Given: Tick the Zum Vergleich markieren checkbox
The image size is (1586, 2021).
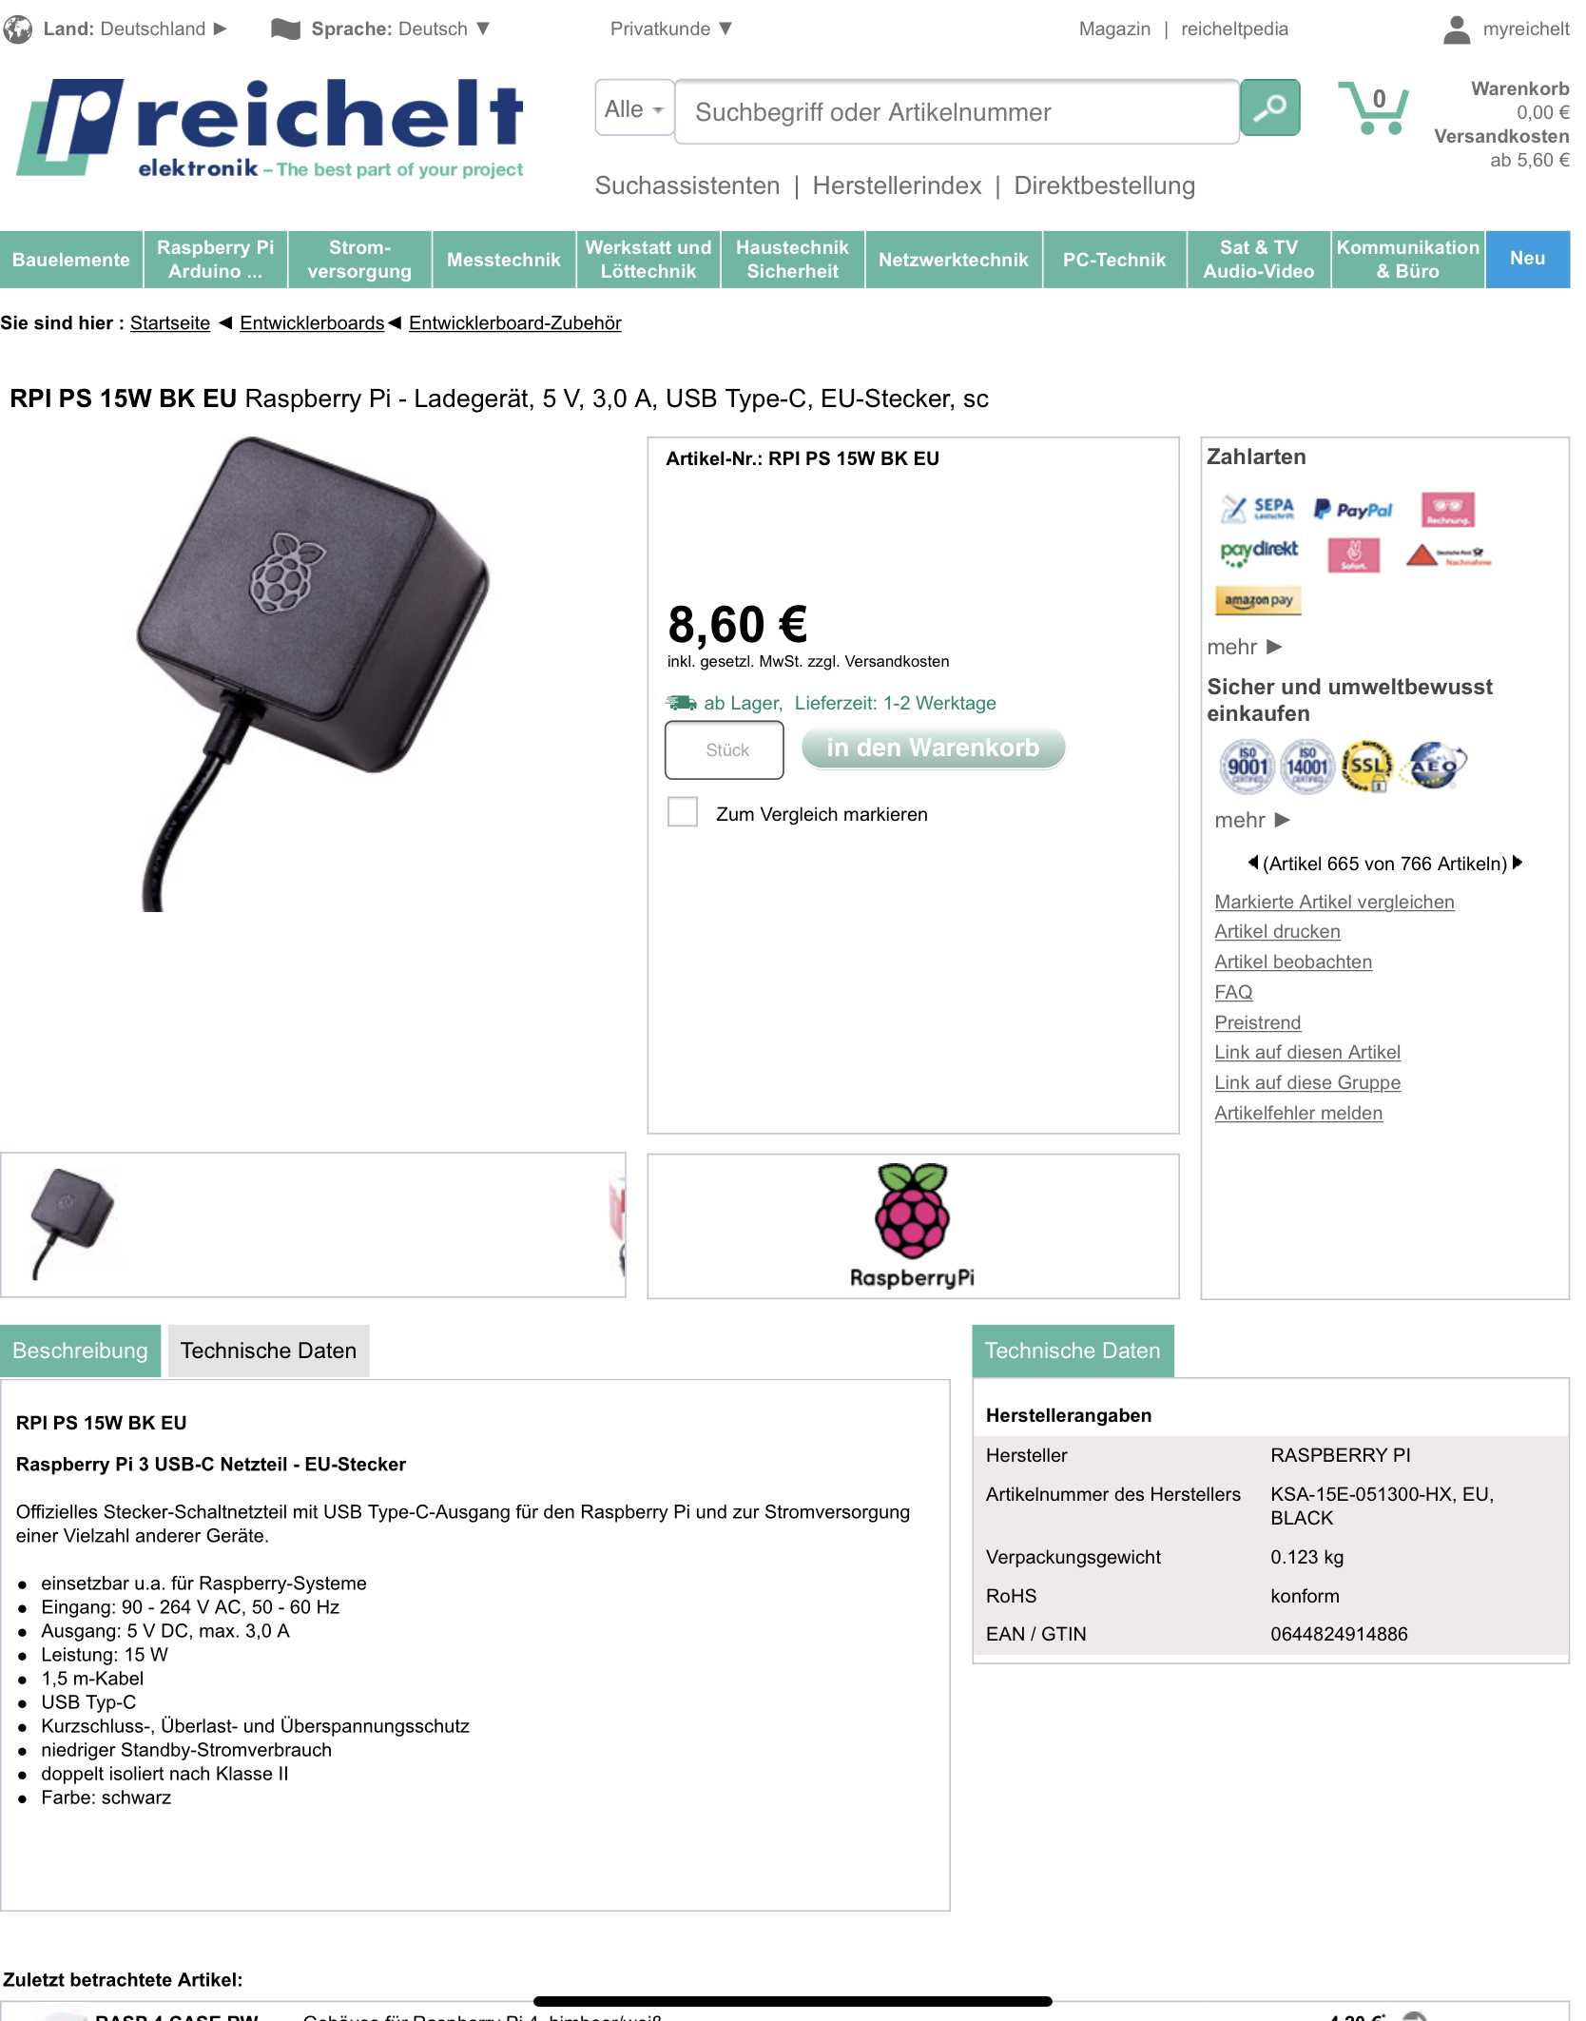Looking at the screenshot, I should (683, 812).
